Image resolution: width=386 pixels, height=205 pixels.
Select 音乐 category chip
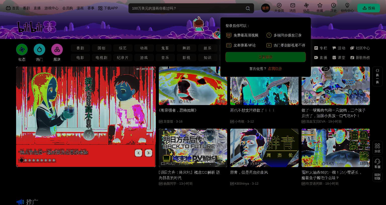click(165, 58)
